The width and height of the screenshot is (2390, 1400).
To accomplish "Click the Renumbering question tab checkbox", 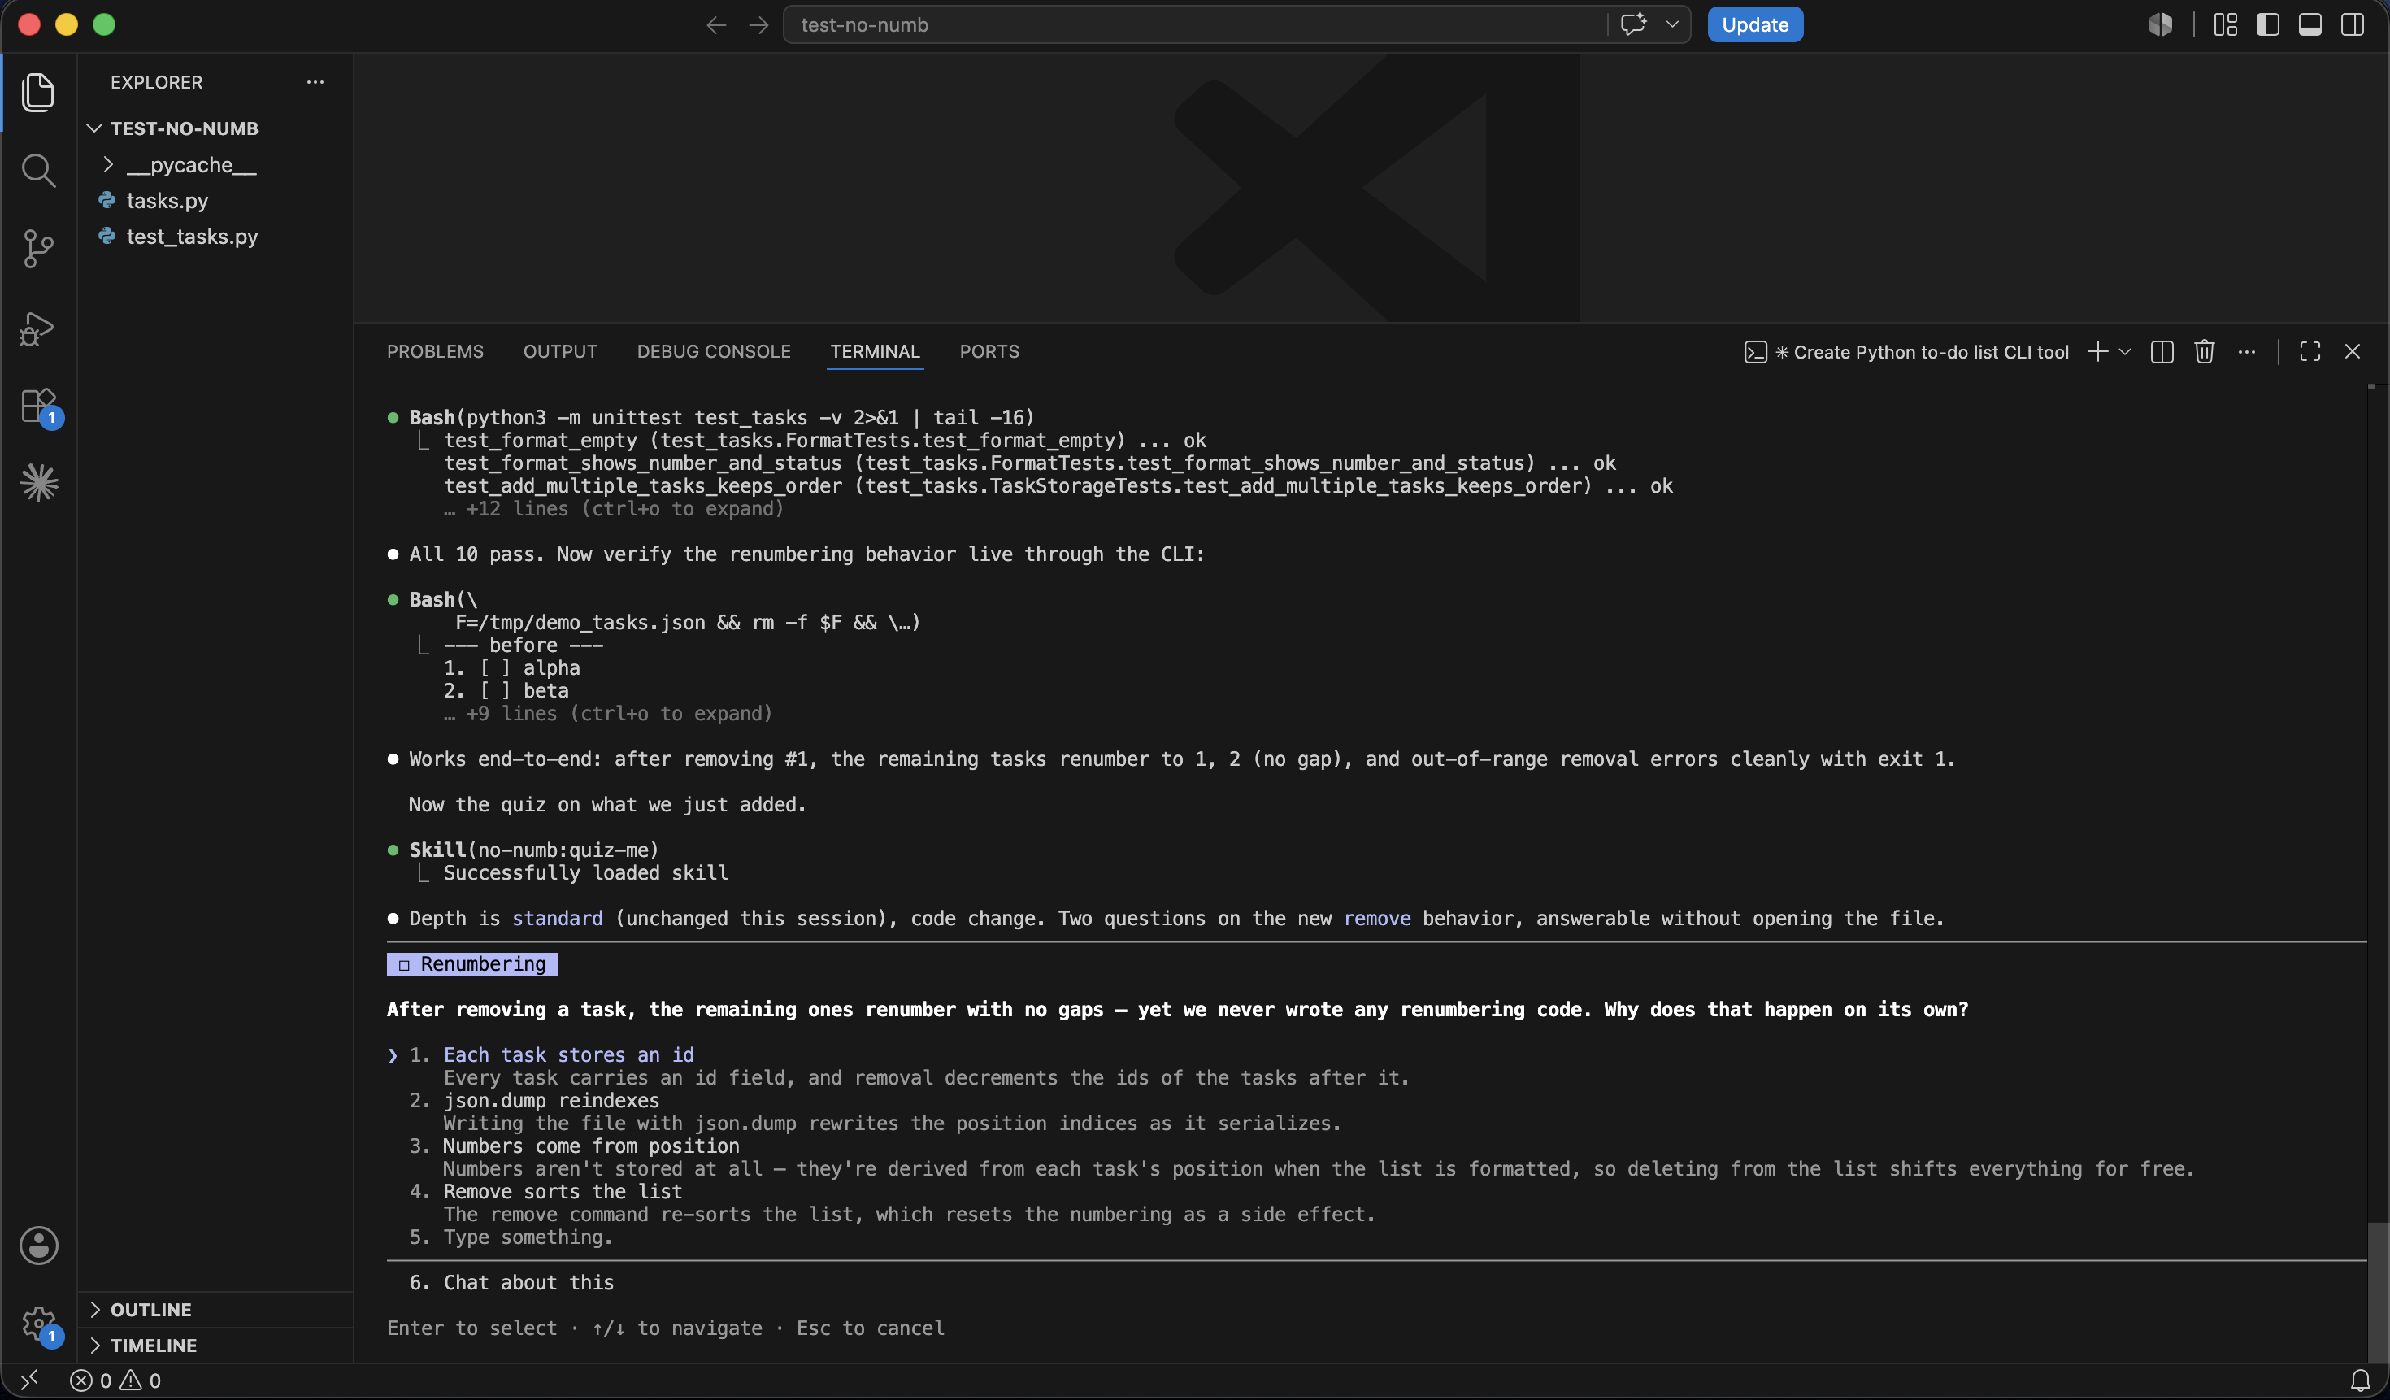I will [404, 964].
